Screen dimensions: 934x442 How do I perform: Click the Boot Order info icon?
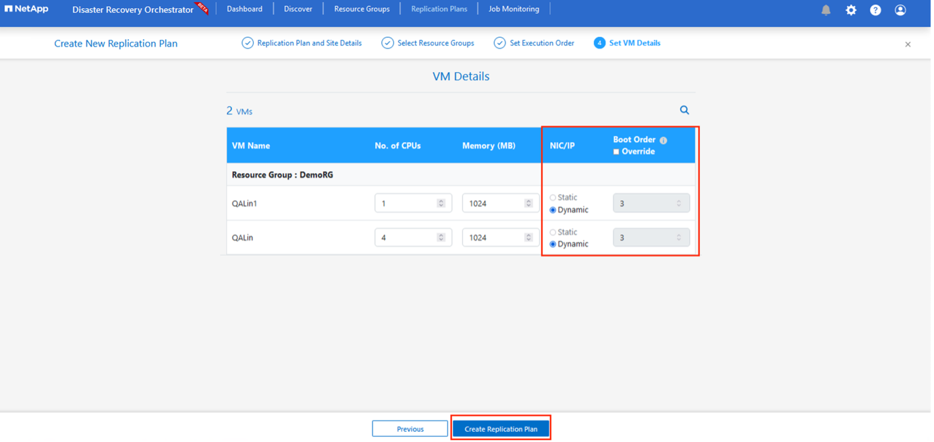click(x=663, y=140)
